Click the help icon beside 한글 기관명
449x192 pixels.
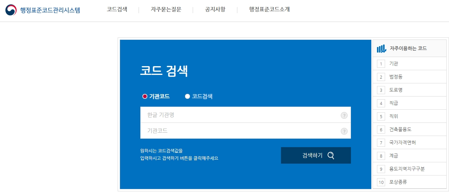(344, 116)
